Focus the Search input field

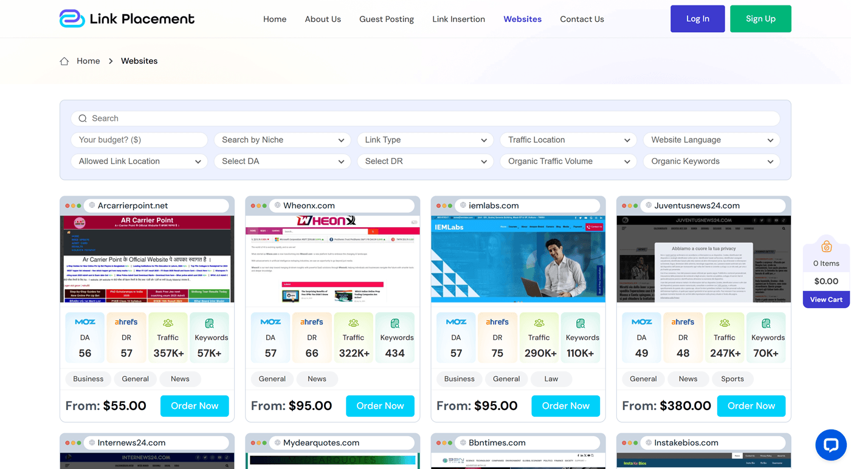[425, 118]
